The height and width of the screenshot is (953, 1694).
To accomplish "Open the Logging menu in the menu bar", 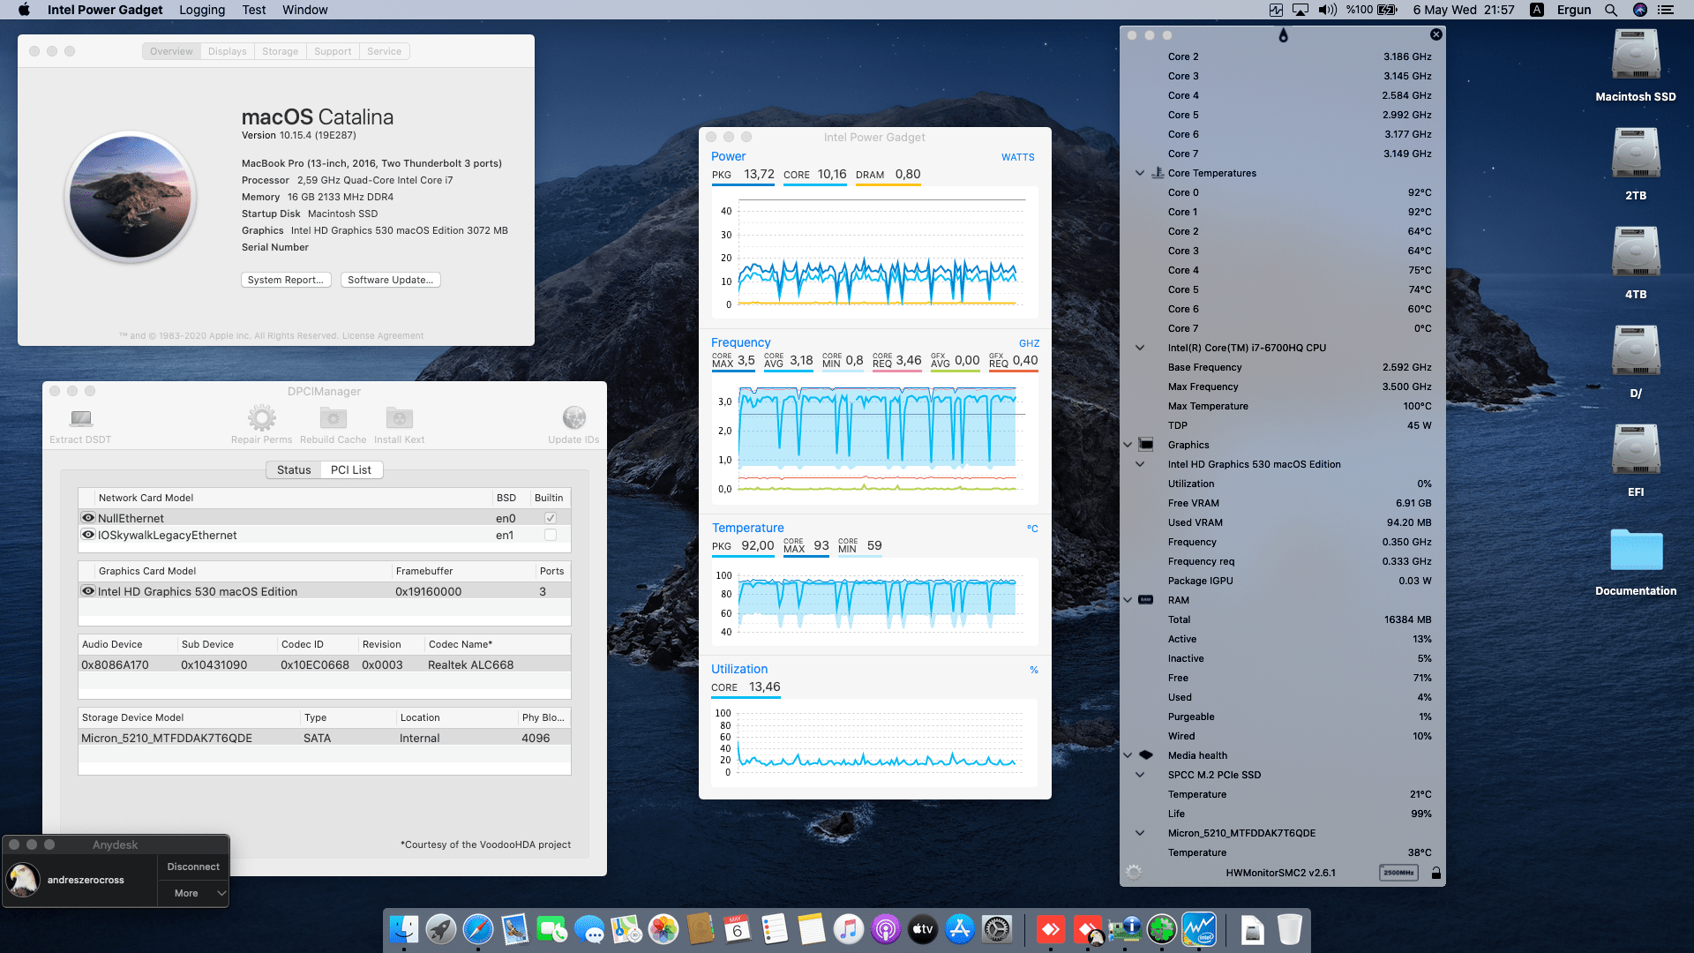I will click(201, 10).
